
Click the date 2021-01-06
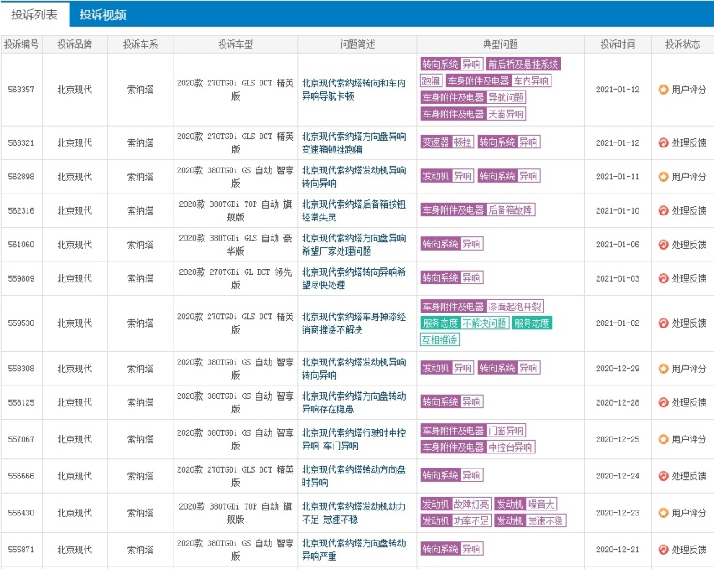[x=618, y=245]
